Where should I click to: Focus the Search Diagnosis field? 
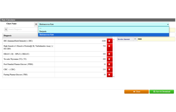click(23, 29)
